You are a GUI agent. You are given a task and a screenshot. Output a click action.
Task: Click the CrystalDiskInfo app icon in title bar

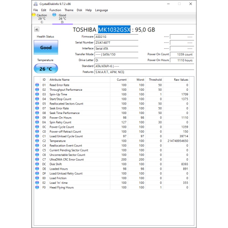[x=36, y=4]
